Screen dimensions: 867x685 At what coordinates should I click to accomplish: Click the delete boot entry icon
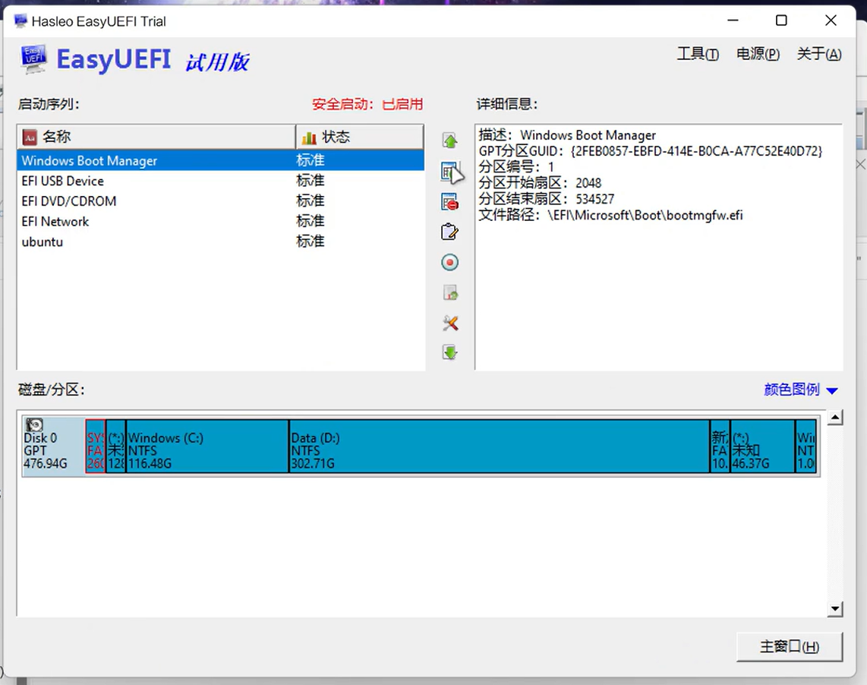[450, 202]
